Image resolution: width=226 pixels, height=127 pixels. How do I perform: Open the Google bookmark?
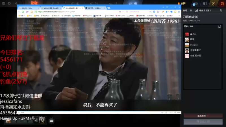[x=160, y=16]
